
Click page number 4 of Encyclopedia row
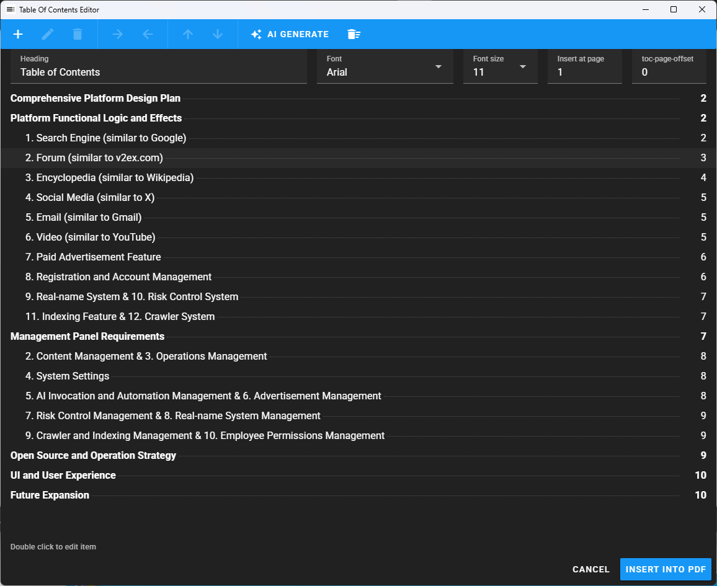pos(703,178)
